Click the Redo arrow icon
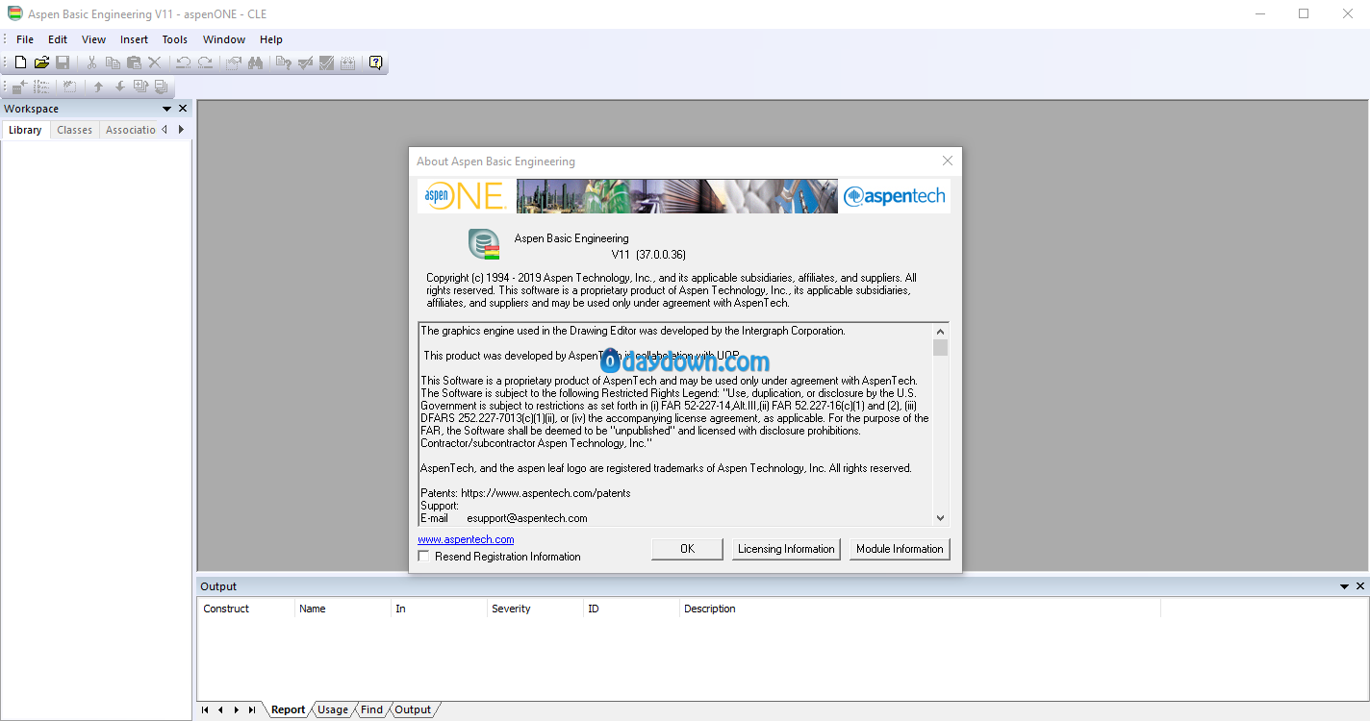The image size is (1370, 721). click(x=205, y=62)
